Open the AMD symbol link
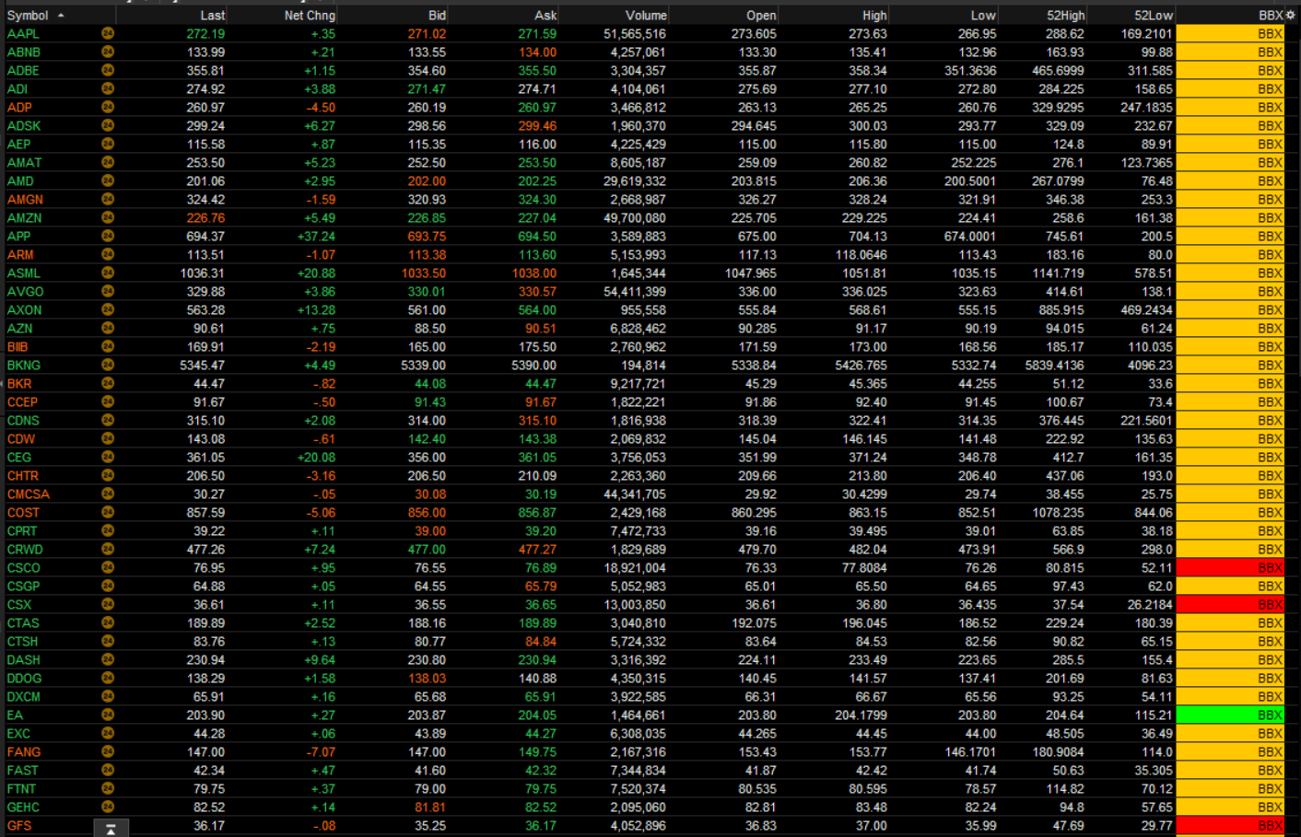 pos(20,181)
